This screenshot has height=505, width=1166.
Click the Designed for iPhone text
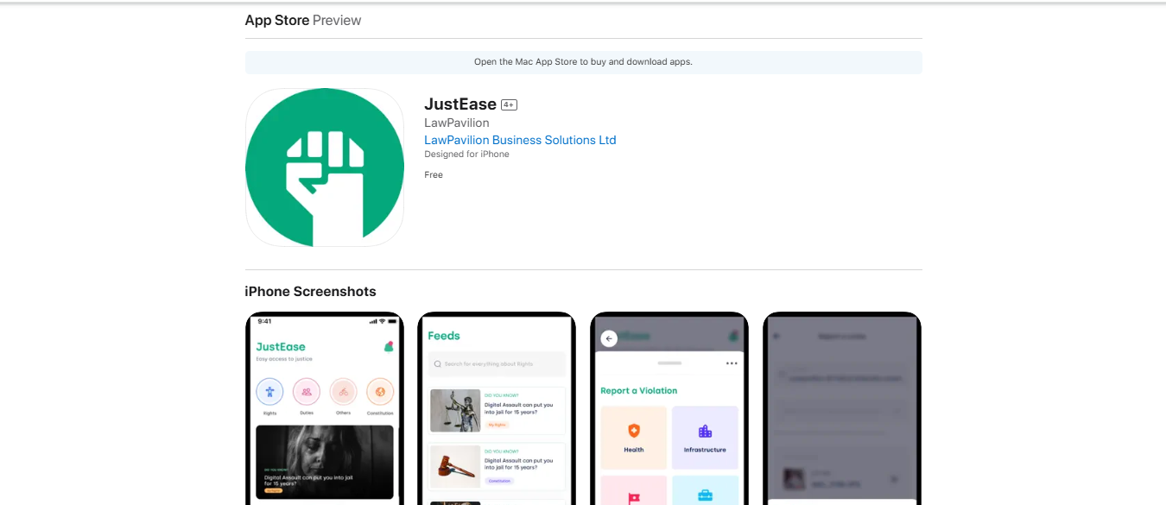point(466,155)
